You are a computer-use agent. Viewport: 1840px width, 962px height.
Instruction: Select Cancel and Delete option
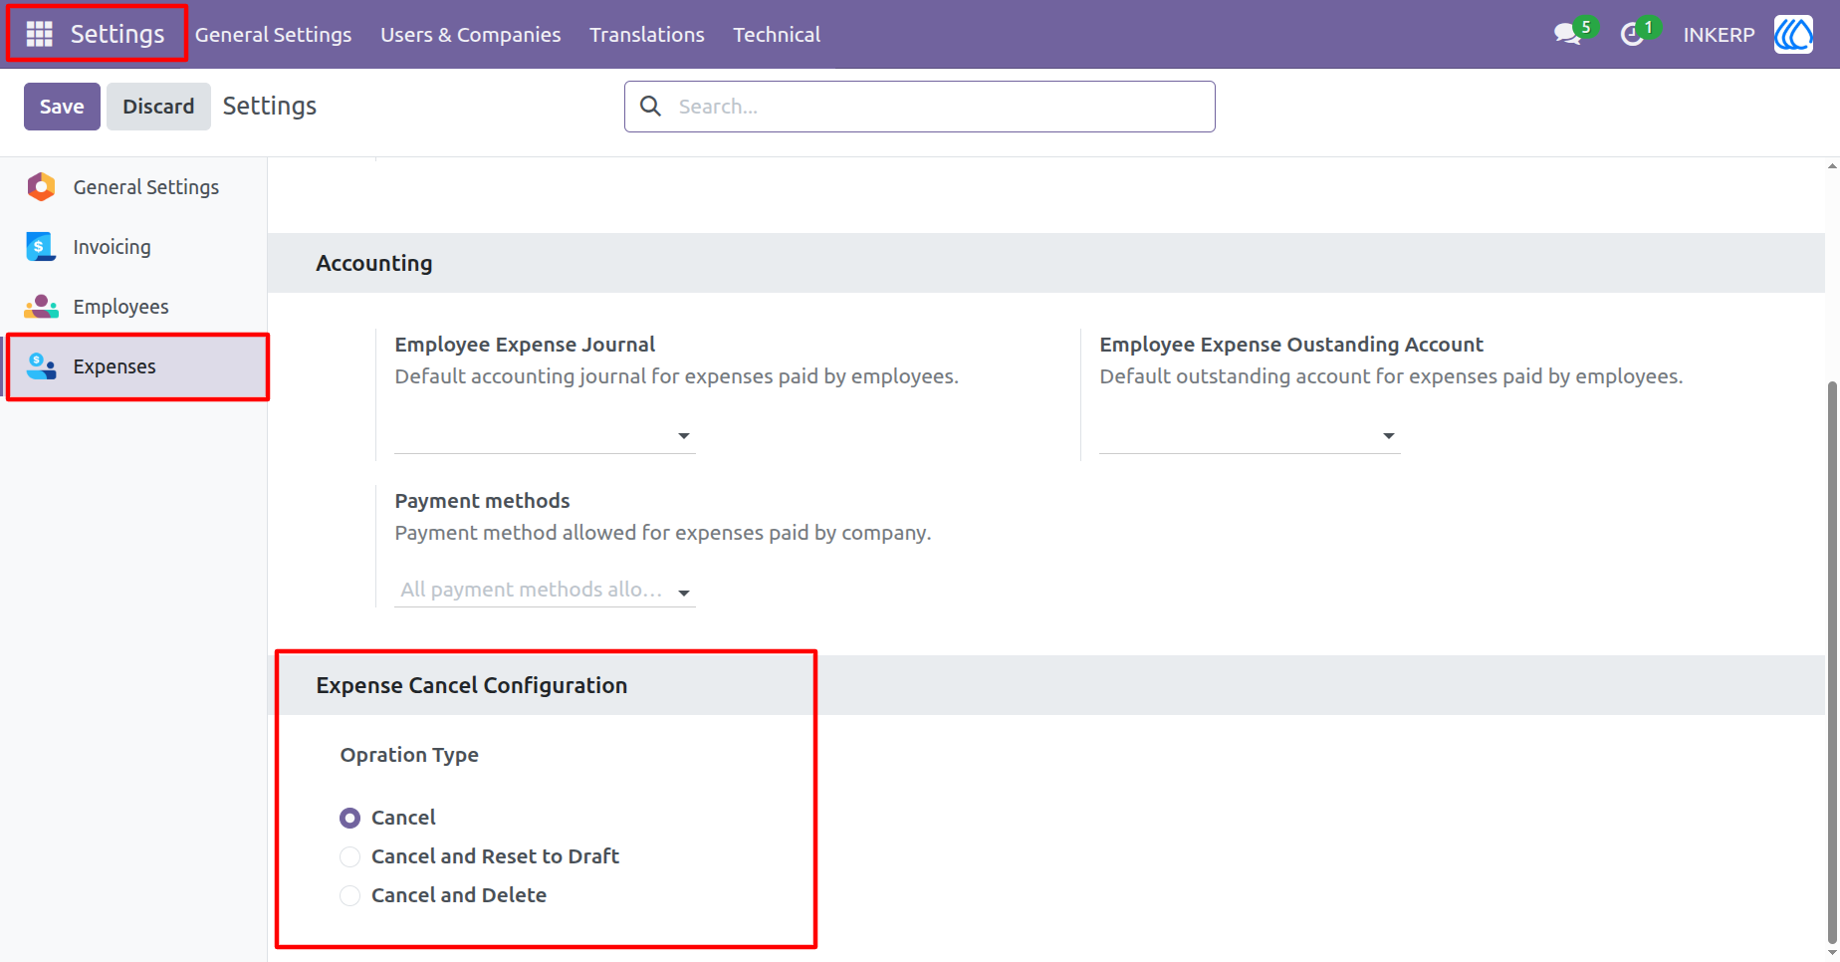349,895
